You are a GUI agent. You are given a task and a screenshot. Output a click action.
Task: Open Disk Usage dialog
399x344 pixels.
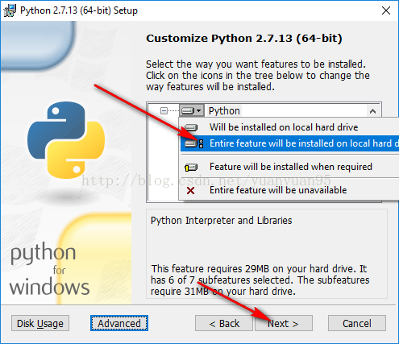(40, 323)
